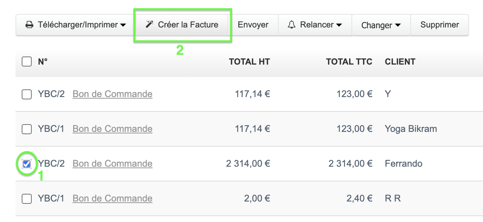Click the CLIENT column header
The width and height of the screenshot is (483, 222).
400,61
